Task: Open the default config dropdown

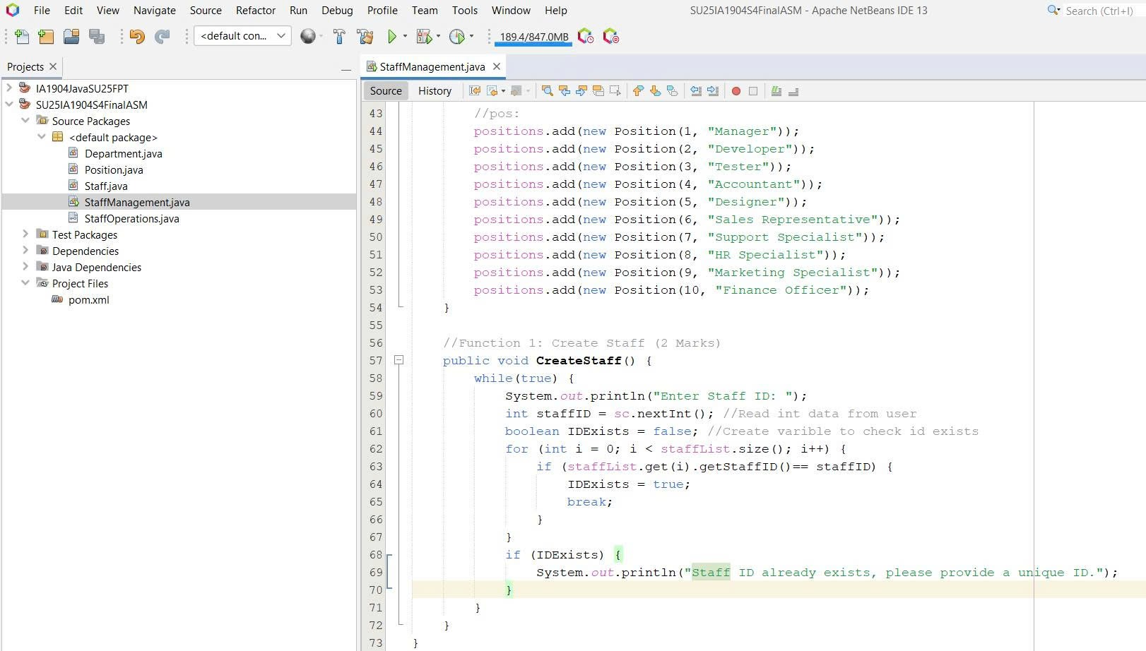Action: [x=242, y=36]
